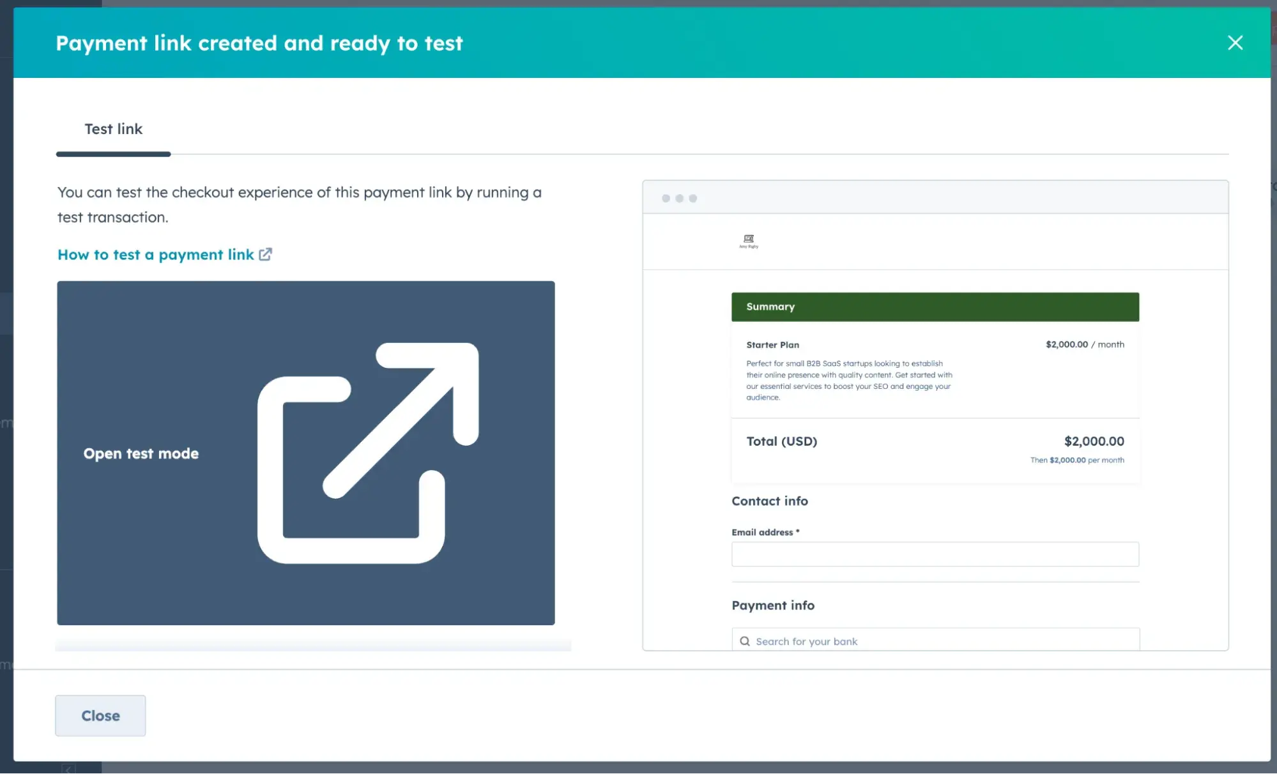Screen dimensions: 1277x774
Task: Click the Payment info heading
Action: click(x=772, y=605)
